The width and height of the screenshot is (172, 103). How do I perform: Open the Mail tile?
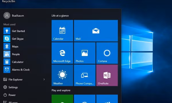point(96,31)
